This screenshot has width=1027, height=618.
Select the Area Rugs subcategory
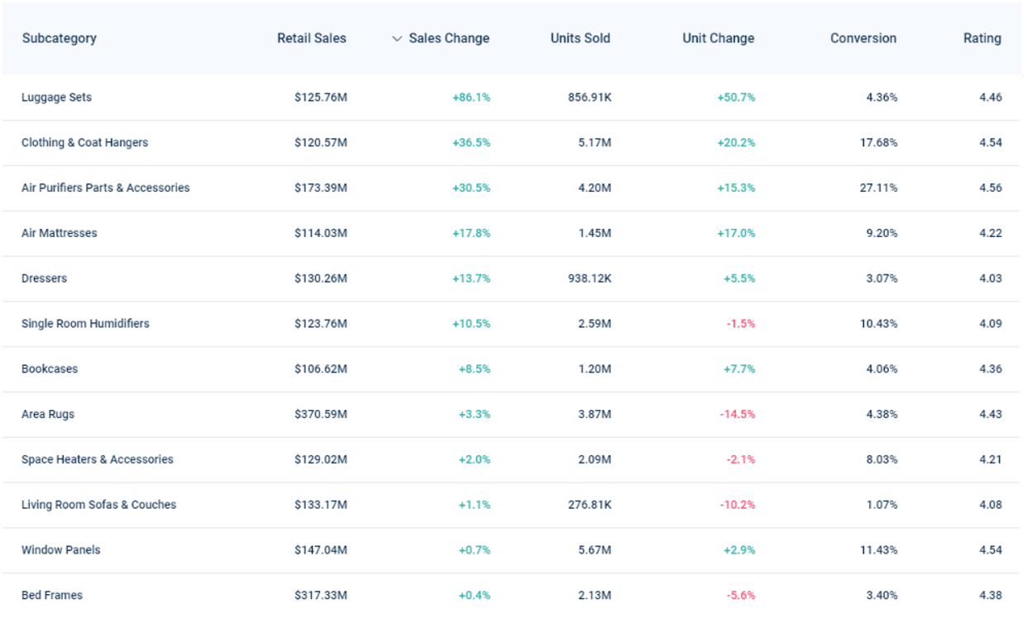point(48,415)
